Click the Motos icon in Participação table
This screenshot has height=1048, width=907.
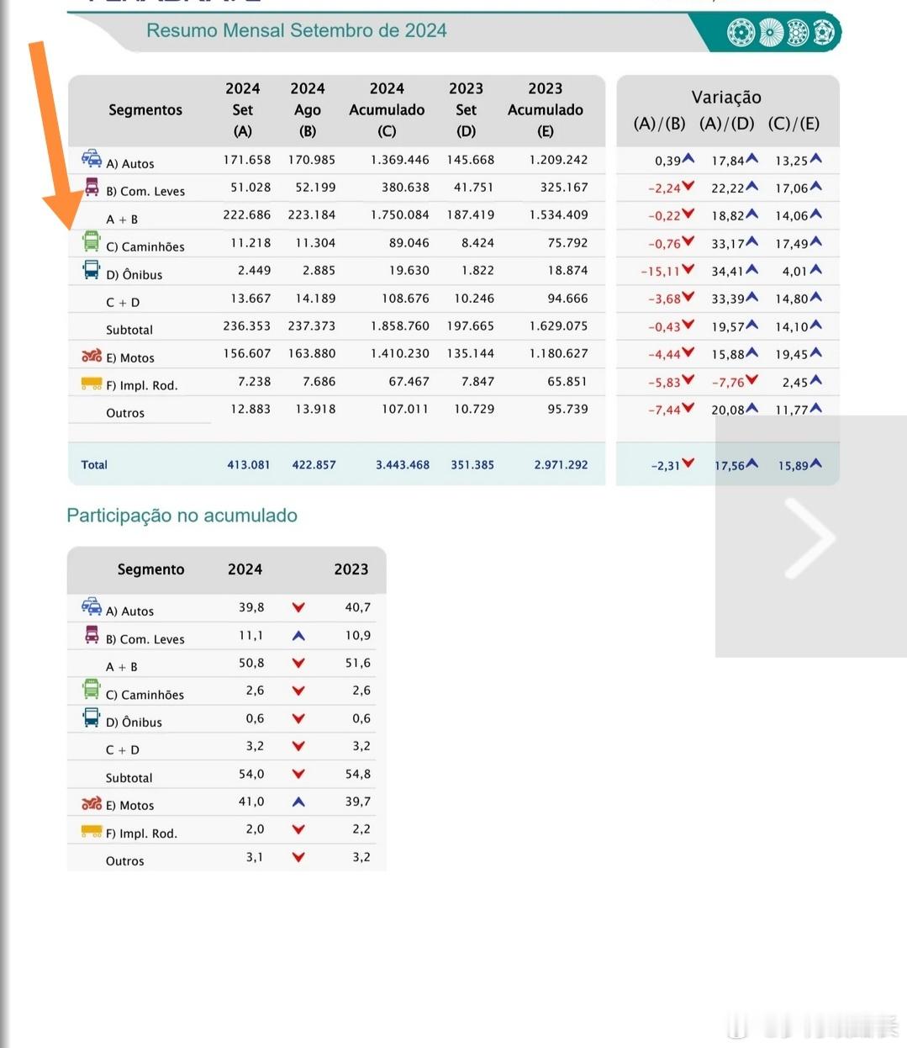[91, 803]
